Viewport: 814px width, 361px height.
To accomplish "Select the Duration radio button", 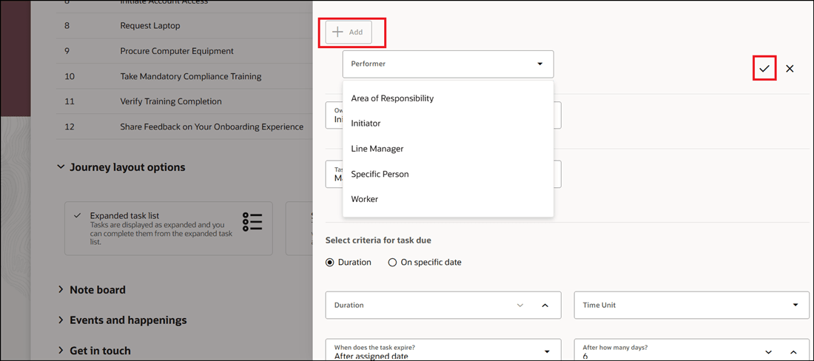I will click(329, 263).
